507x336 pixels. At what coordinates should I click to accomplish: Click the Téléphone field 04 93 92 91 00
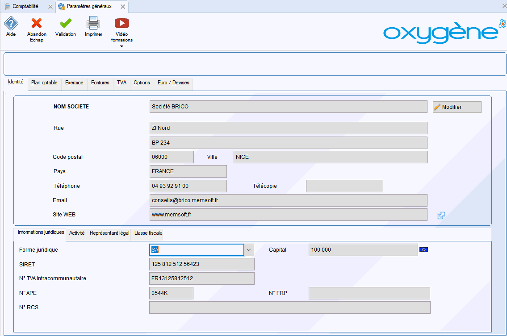pyautogui.click(x=188, y=186)
